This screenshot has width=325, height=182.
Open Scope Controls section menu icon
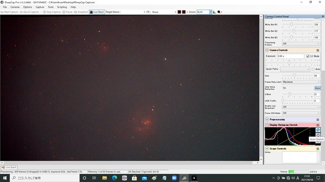[318, 148]
